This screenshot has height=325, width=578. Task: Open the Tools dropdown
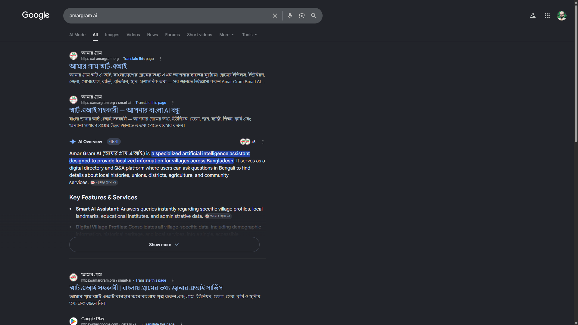tap(249, 35)
